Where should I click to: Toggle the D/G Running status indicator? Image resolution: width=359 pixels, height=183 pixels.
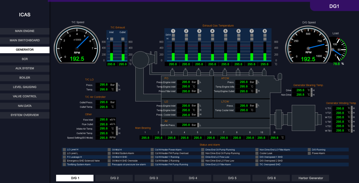pyautogui.click(x=309, y=149)
